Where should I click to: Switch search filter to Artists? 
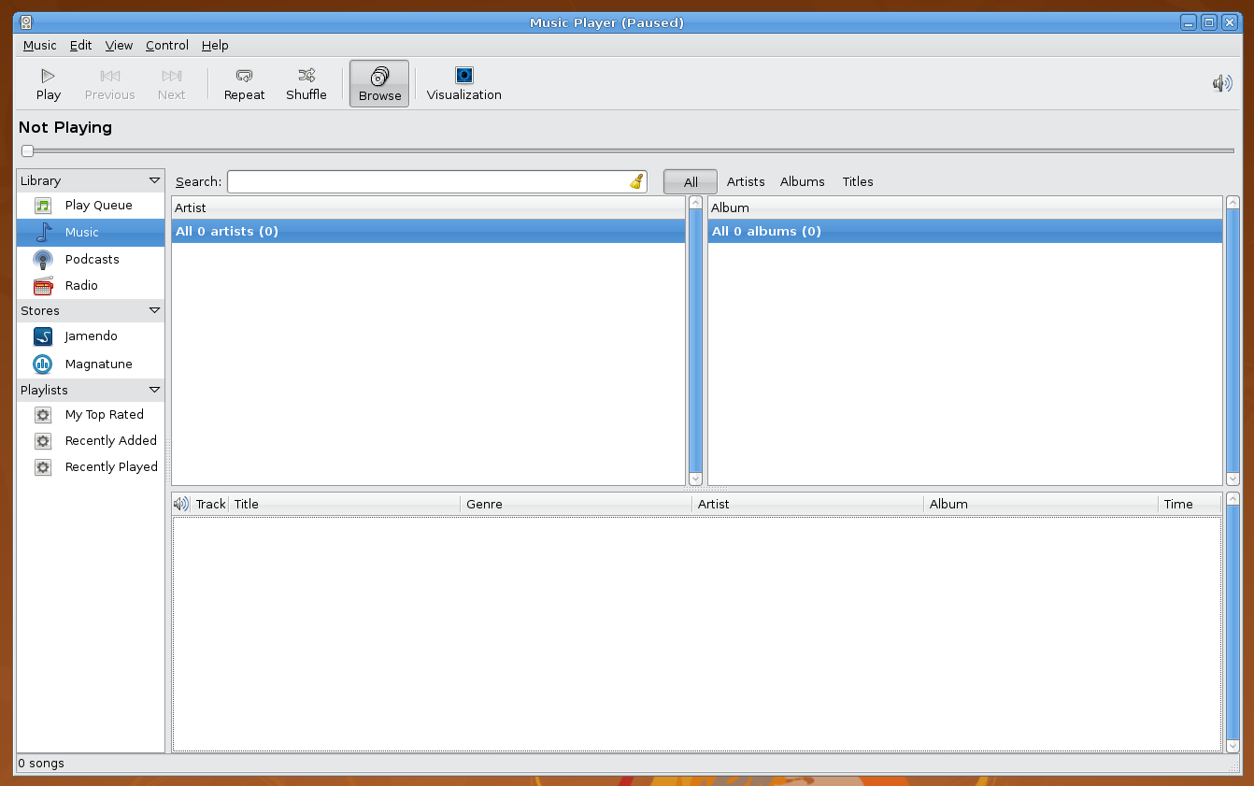pyautogui.click(x=745, y=181)
